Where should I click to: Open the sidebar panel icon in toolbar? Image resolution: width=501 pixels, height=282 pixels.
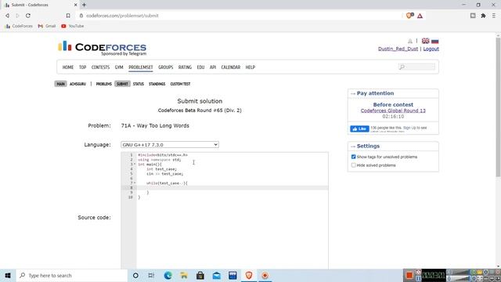point(473,16)
